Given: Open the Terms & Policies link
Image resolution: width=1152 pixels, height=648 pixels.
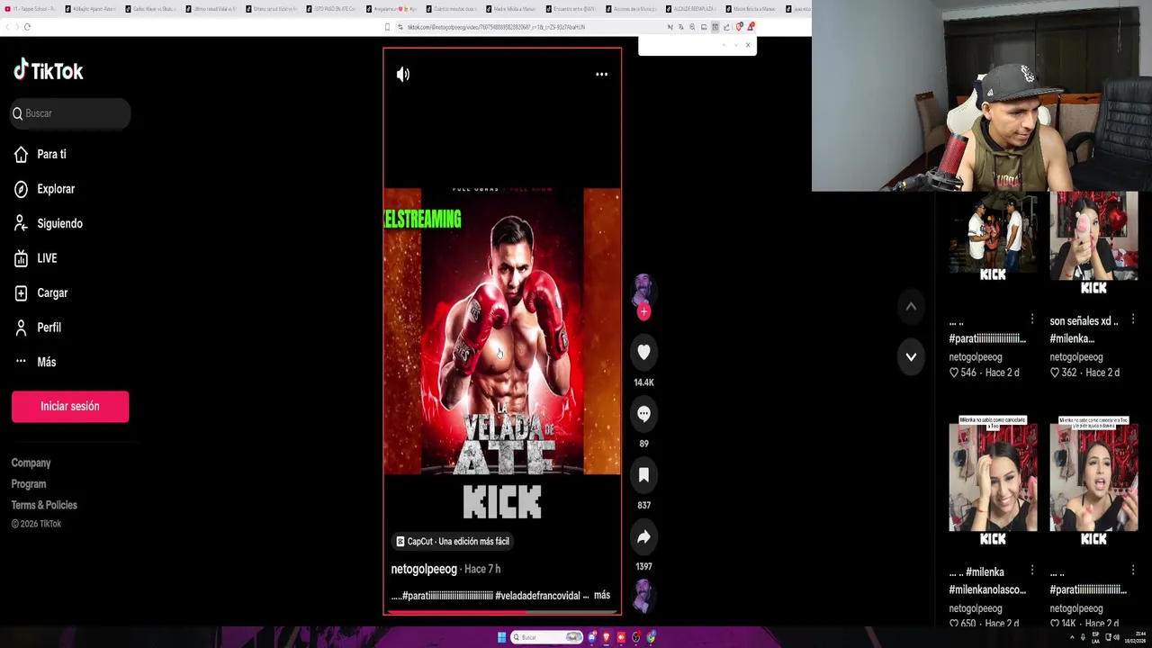Looking at the screenshot, I should point(44,505).
